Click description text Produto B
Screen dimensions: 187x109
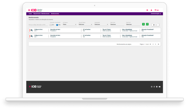[x=53, y=37]
